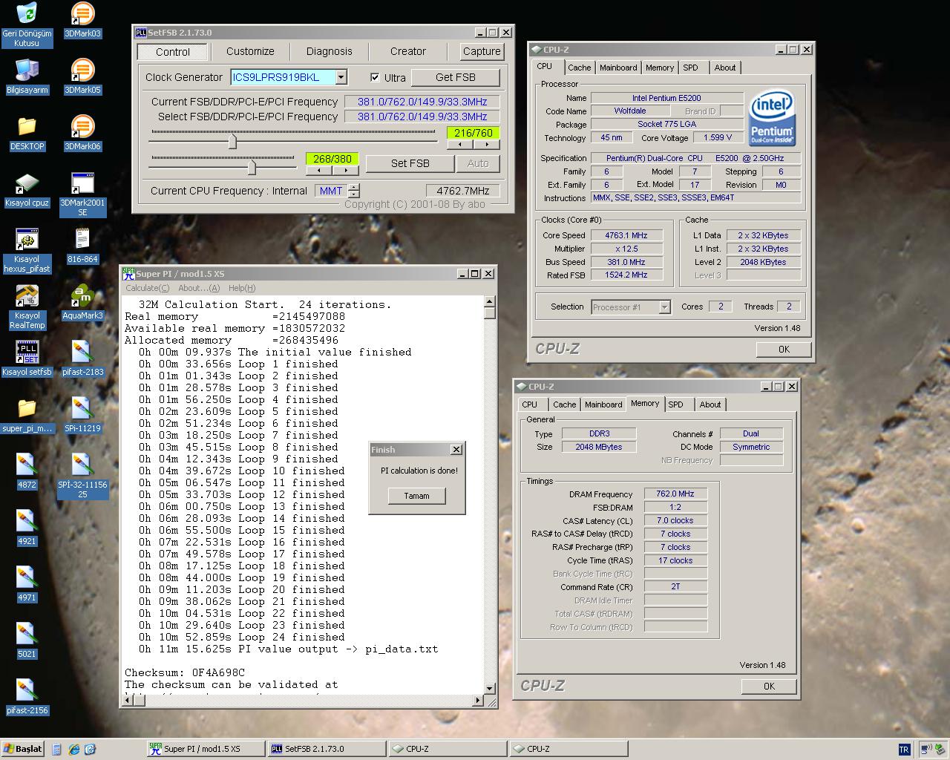Click OK in the CPU-Z memory window
950x760 pixels.
tap(769, 686)
